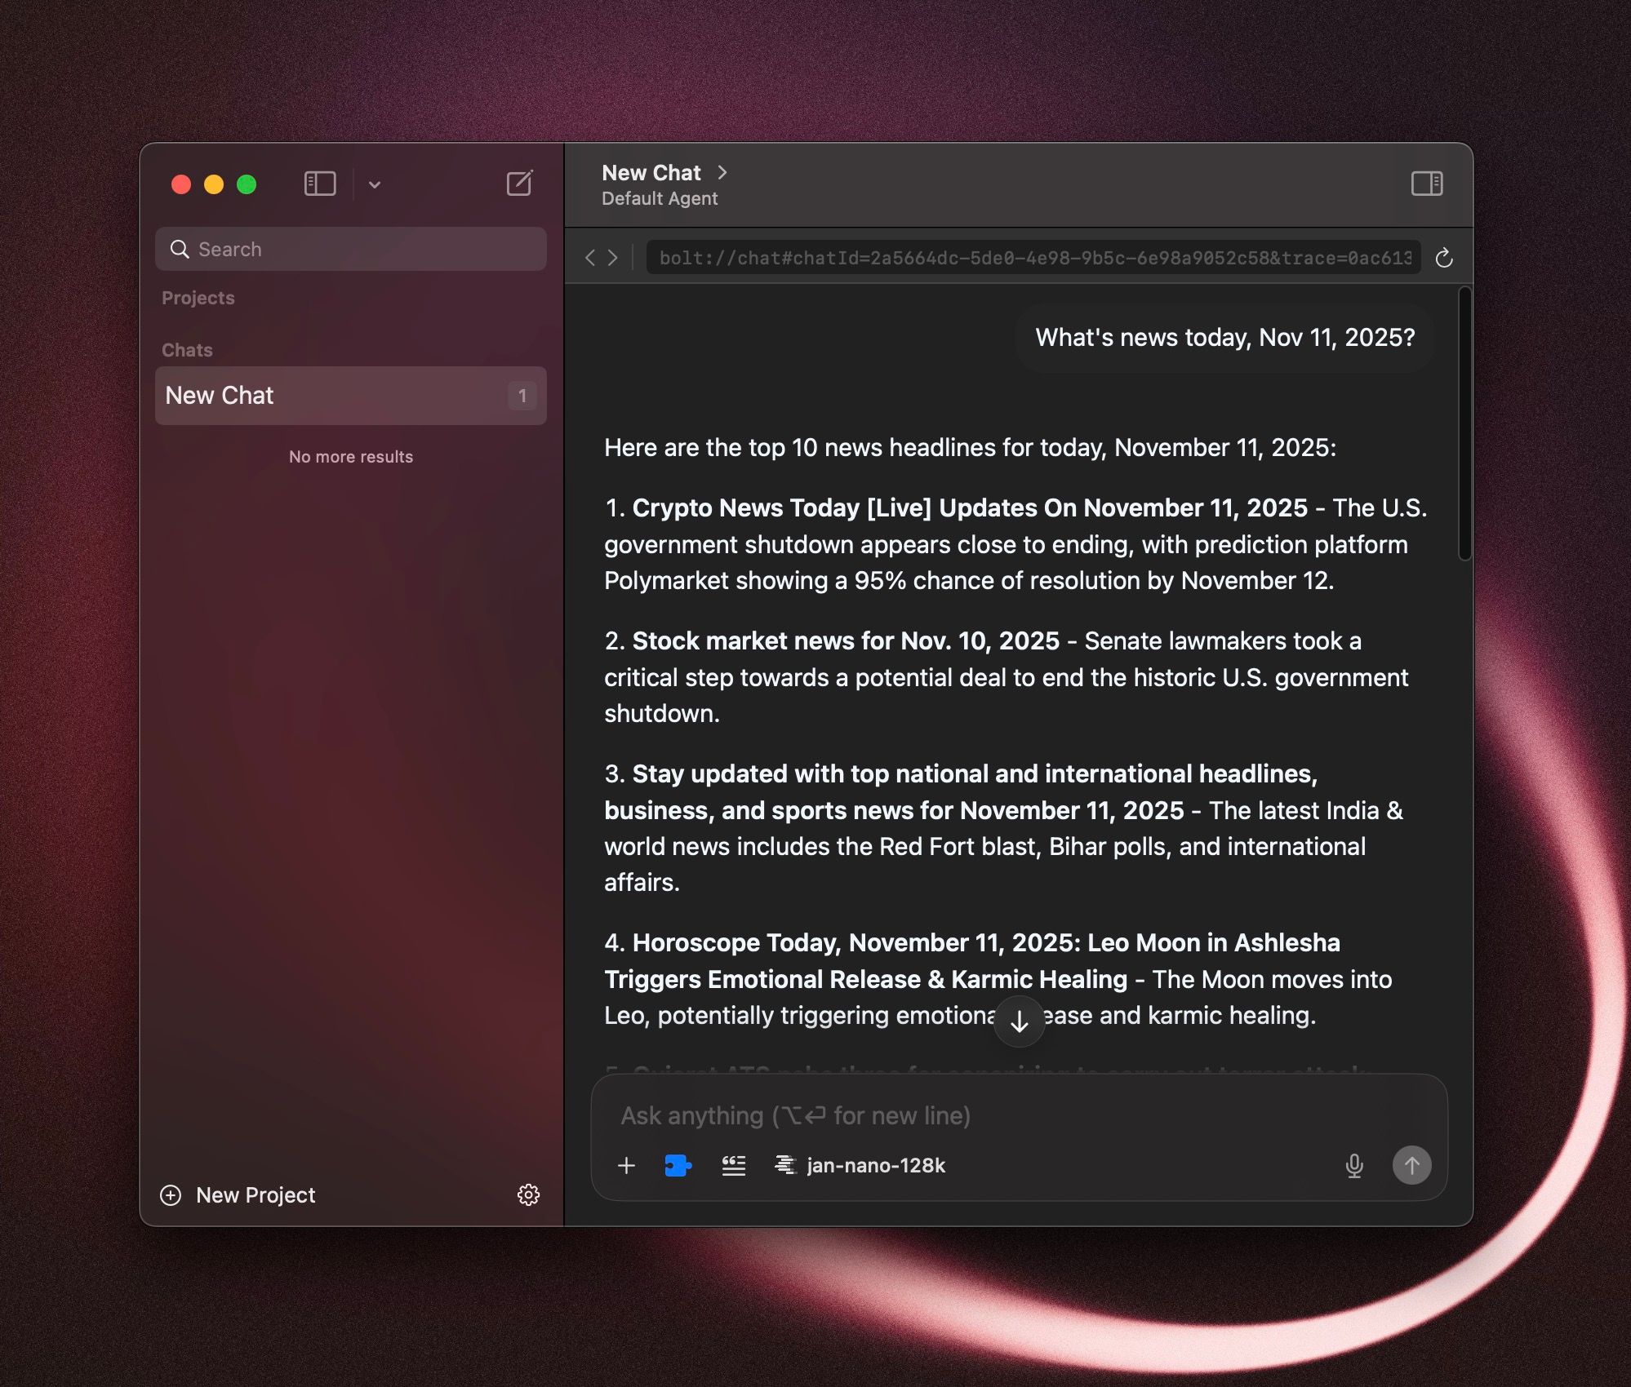This screenshot has height=1387, width=1631.
Task: Reload the chat with refresh icon
Action: coord(1444,258)
